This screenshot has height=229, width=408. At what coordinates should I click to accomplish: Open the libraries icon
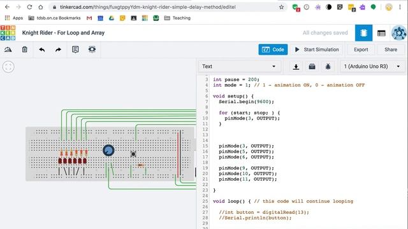312,67
